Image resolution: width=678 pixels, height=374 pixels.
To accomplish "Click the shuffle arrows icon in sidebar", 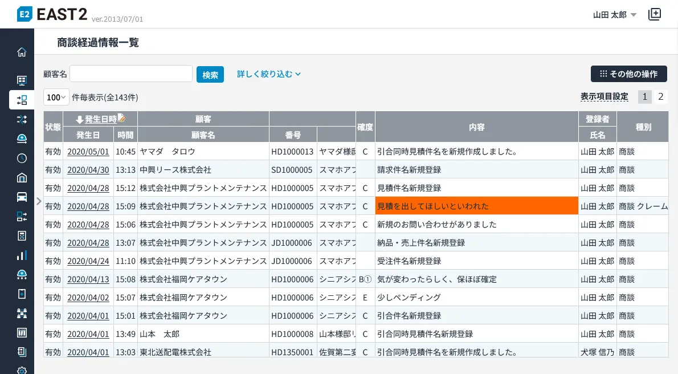I will click(22, 119).
